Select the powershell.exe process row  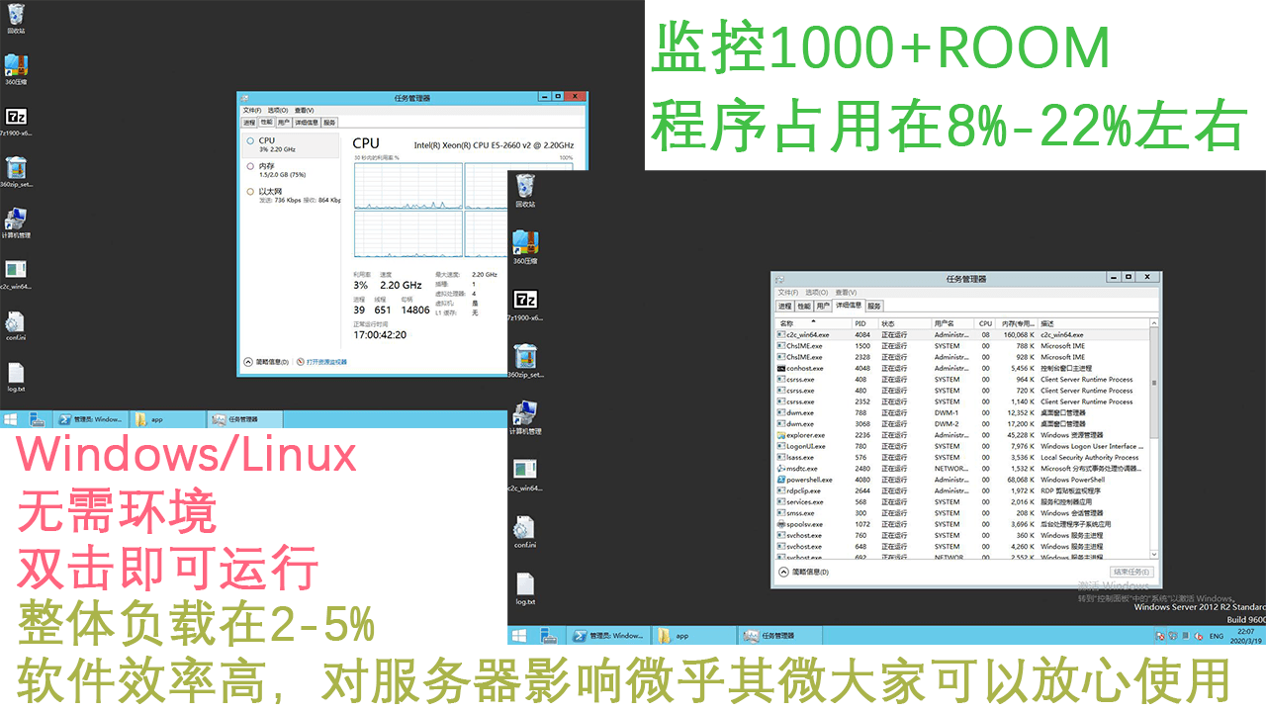(961, 480)
